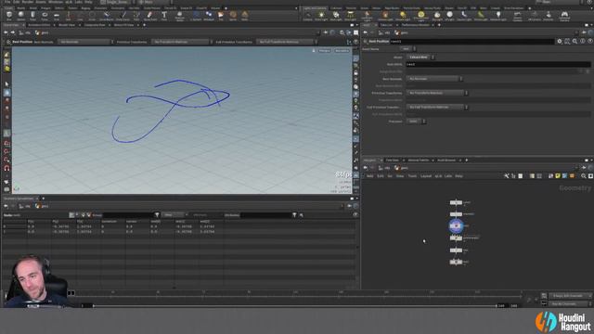
Task: Add a Camera from the lights shelf
Action: [307, 16]
